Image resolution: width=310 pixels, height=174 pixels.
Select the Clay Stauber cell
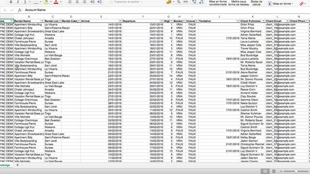(x=253, y=97)
